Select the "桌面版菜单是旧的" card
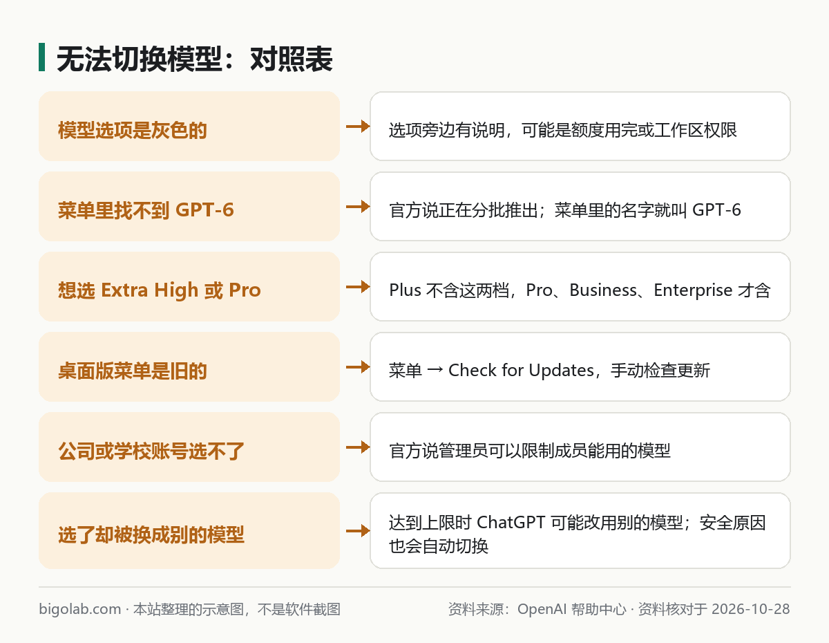The width and height of the screenshot is (829, 643). pyautogui.click(x=189, y=366)
